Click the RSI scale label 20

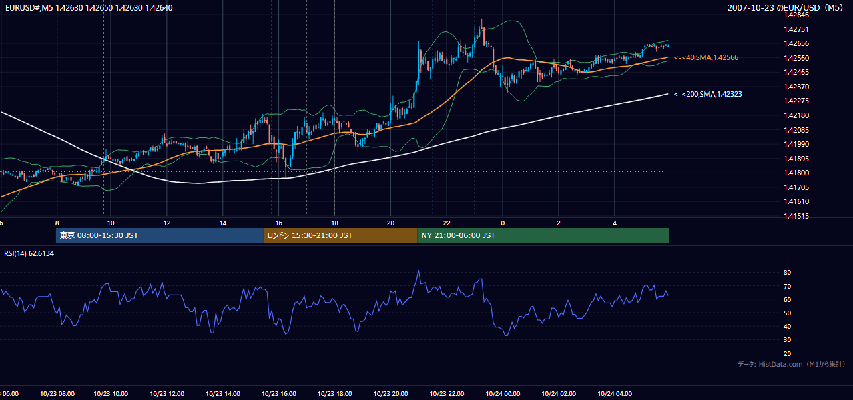[x=788, y=353]
